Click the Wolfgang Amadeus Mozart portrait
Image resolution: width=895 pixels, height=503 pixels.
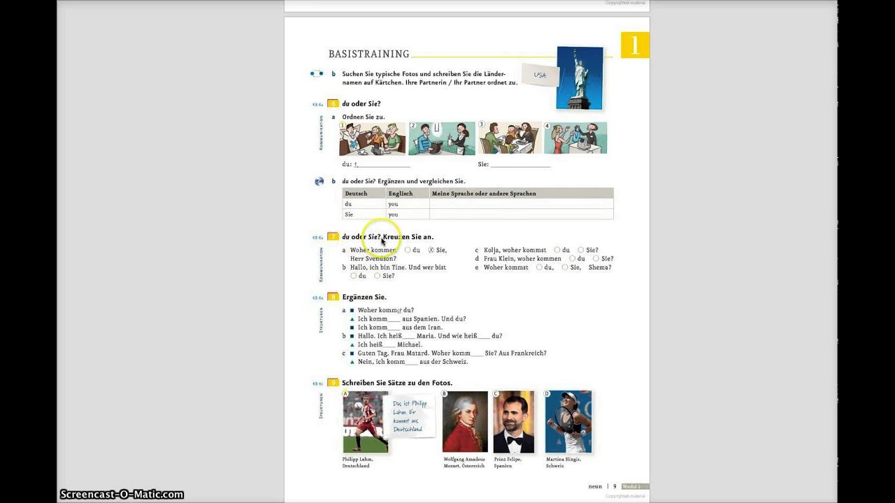point(465,422)
